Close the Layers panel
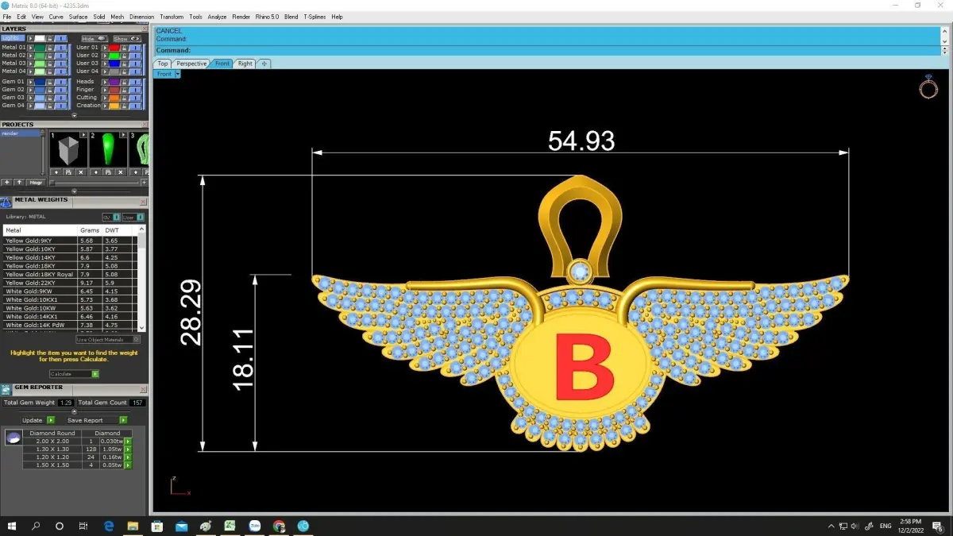Viewport: 953px width, 536px height. click(x=145, y=29)
